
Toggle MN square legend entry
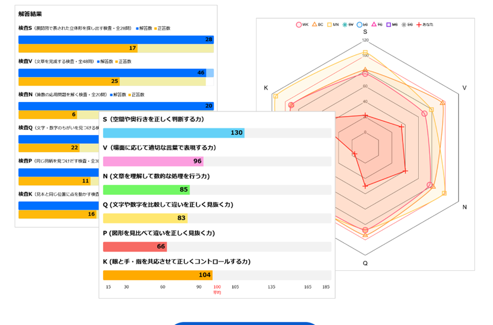tap(332, 25)
